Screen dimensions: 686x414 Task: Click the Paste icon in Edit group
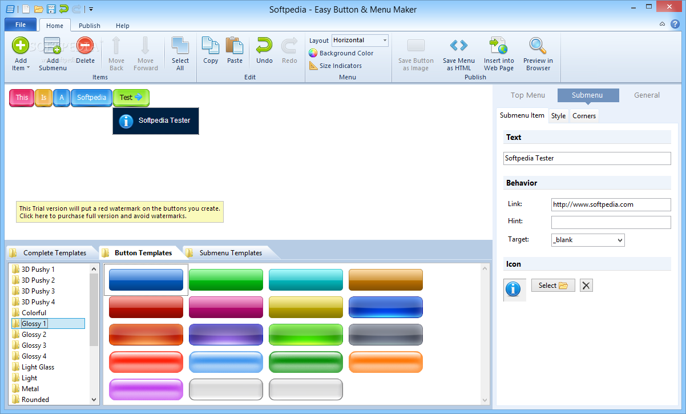235,45
